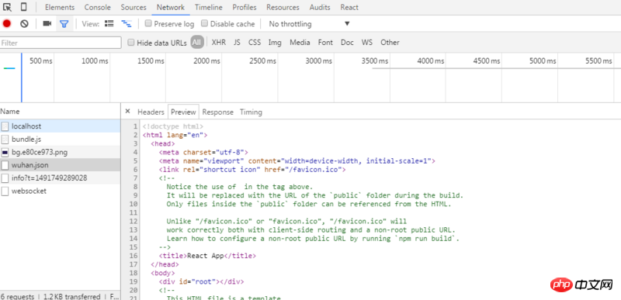Switch to the Console panel tab
The width and height of the screenshot is (621, 300).
coord(98,7)
